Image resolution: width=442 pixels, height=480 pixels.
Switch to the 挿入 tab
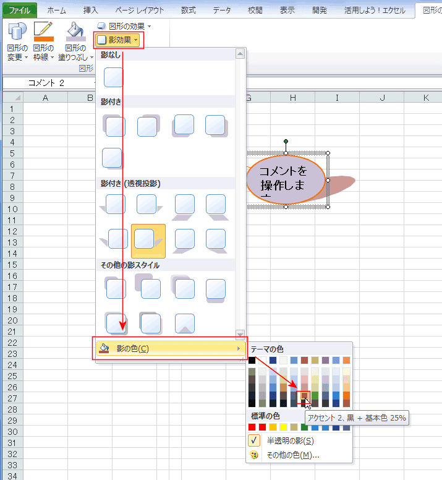point(90,11)
